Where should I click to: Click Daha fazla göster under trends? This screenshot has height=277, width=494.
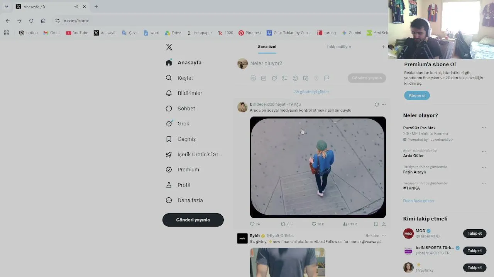(419, 201)
